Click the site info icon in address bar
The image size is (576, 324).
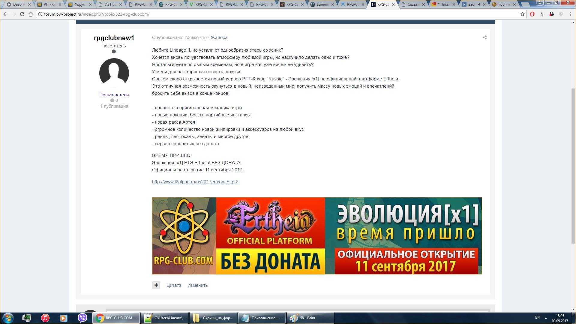(x=40, y=14)
